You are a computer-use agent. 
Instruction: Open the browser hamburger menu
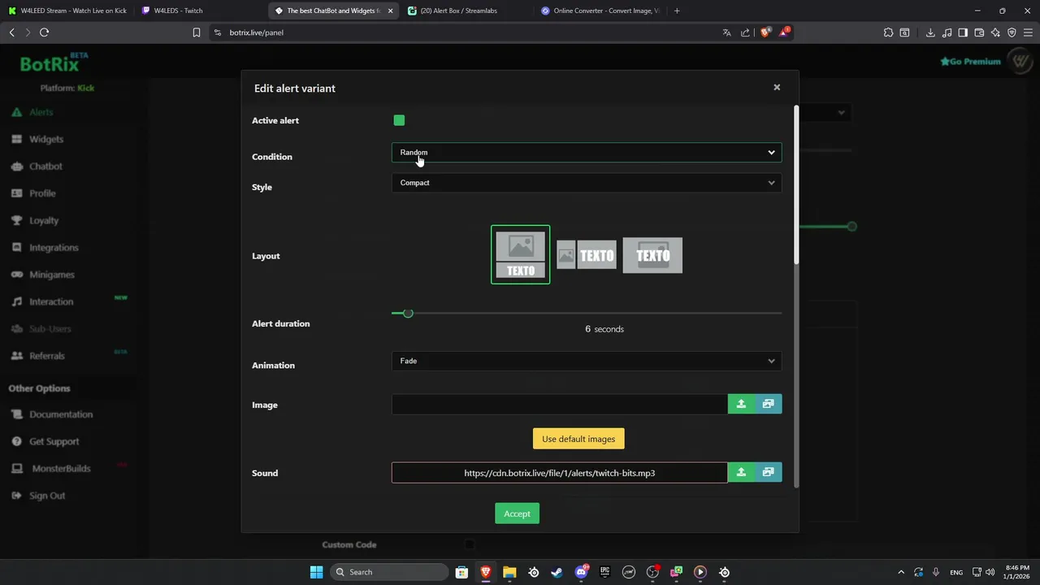[x=1028, y=32]
